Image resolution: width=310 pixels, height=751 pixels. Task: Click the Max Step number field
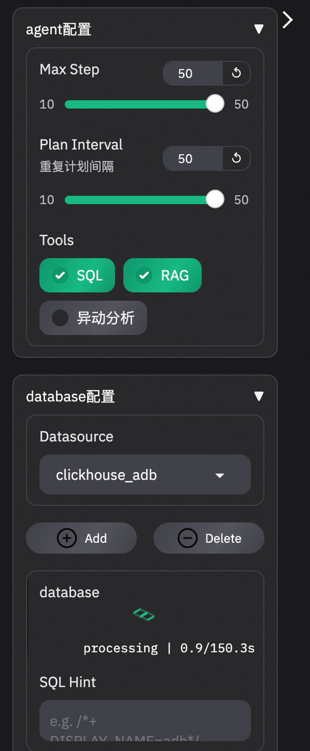(x=192, y=73)
